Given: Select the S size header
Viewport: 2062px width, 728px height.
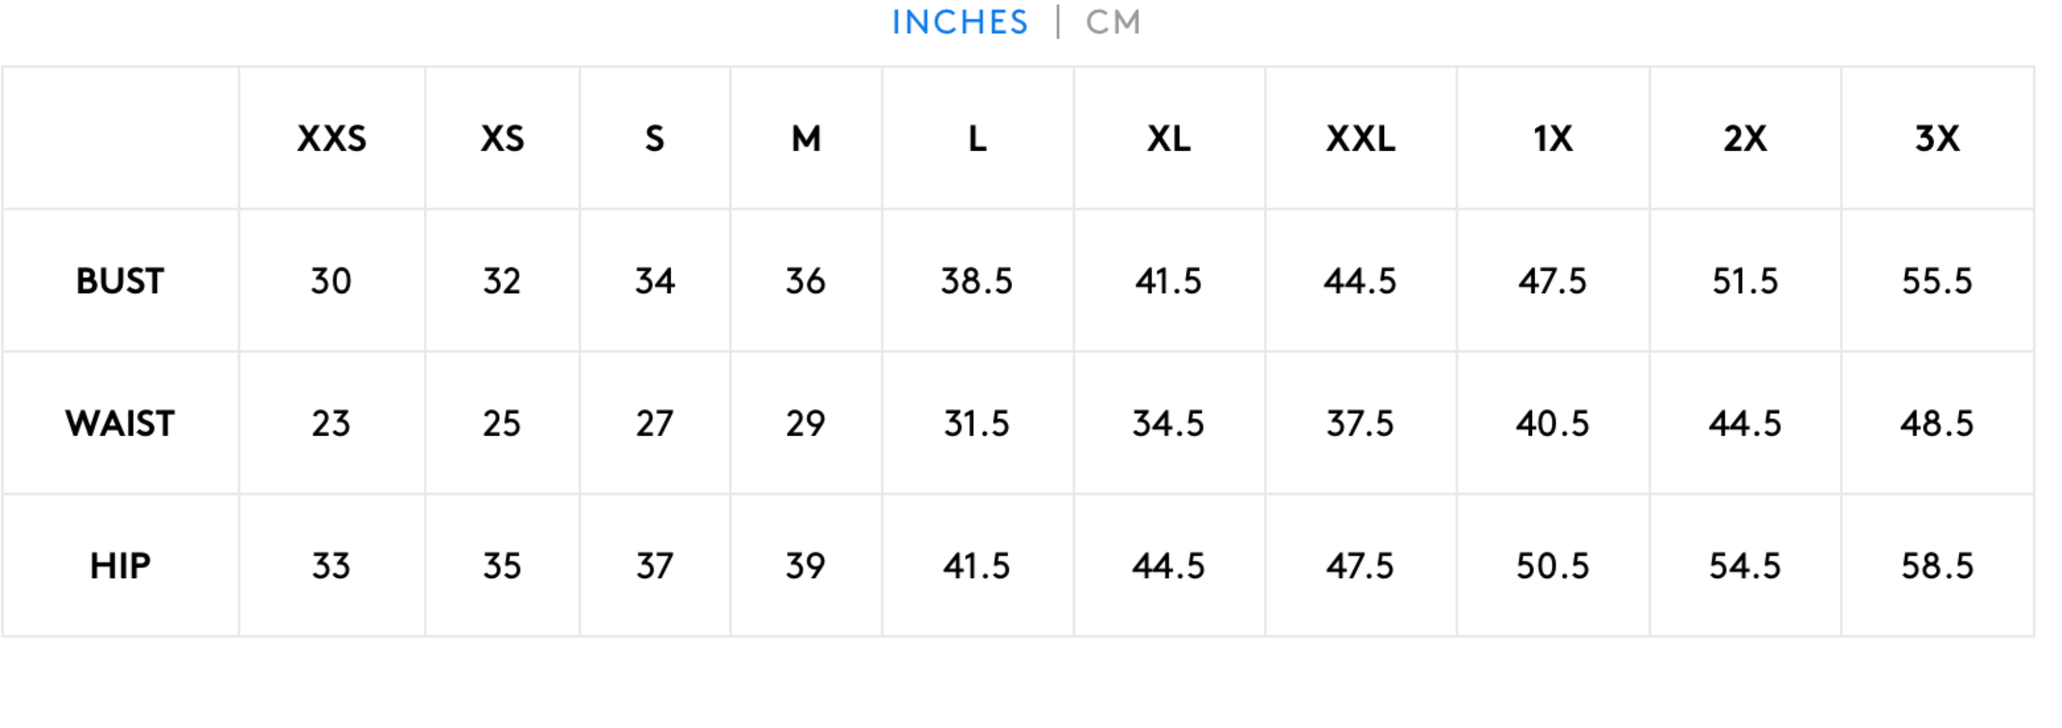Looking at the screenshot, I should (x=655, y=139).
